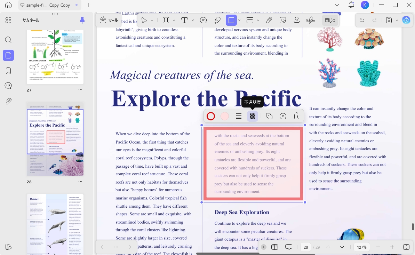The image size is (415, 255).
Task: Select page 27 thumbnail
Action: click(55, 57)
